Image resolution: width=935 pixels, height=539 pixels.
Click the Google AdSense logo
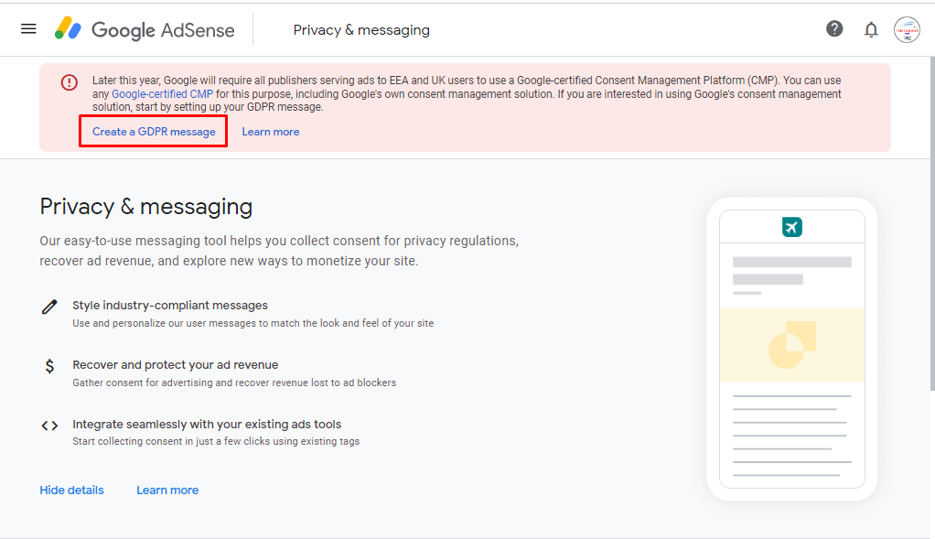pyautogui.click(x=145, y=29)
